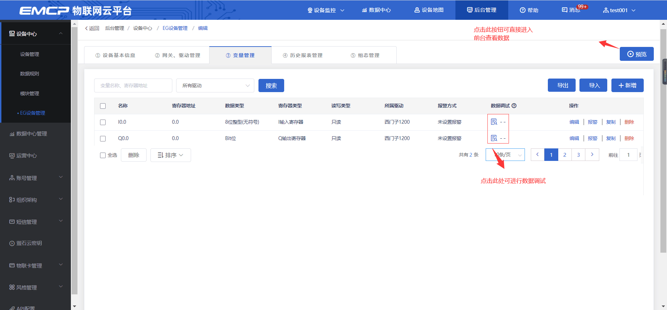Click the 萤石云密钥 sidebar icon
Image resolution: width=667 pixels, height=310 pixels.
[x=12, y=243]
